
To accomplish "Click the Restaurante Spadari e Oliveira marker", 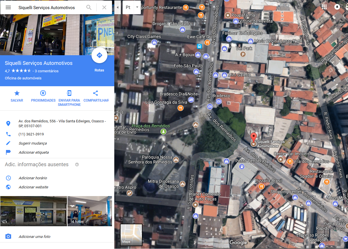I will 327,182.
